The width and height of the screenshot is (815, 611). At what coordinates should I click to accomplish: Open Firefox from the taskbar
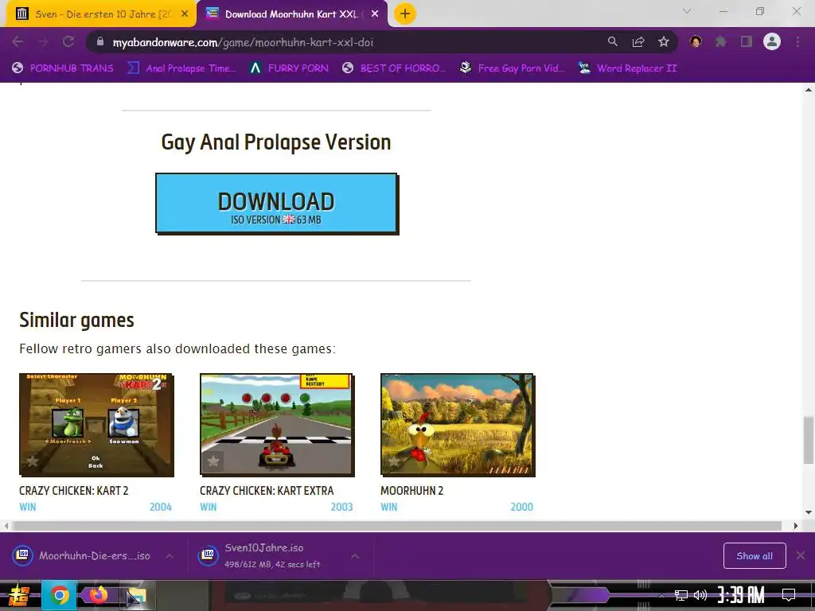pos(98,594)
